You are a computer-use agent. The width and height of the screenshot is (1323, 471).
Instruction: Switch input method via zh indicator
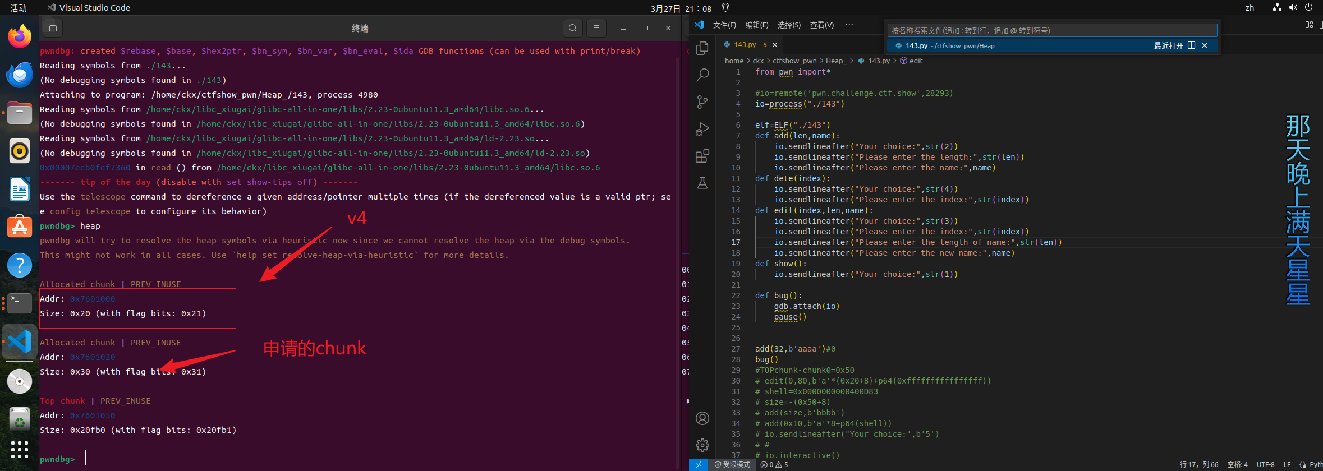click(1249, 8)
